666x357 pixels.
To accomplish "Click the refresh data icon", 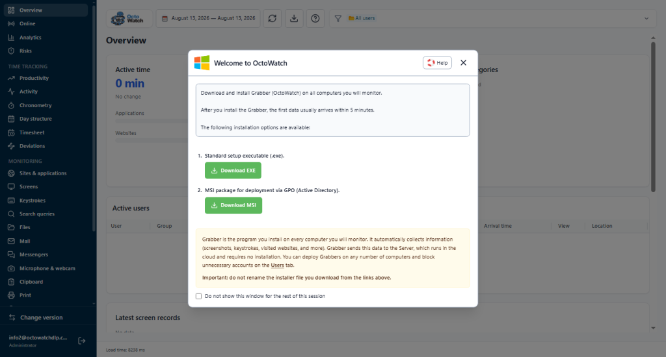I will [x=273, y=19].
